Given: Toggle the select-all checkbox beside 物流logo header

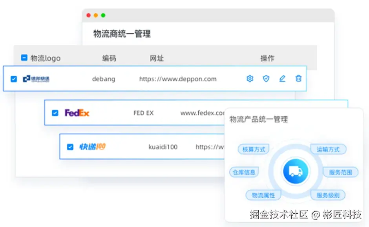Looking at the screenshot, I should tap(24, 58).
